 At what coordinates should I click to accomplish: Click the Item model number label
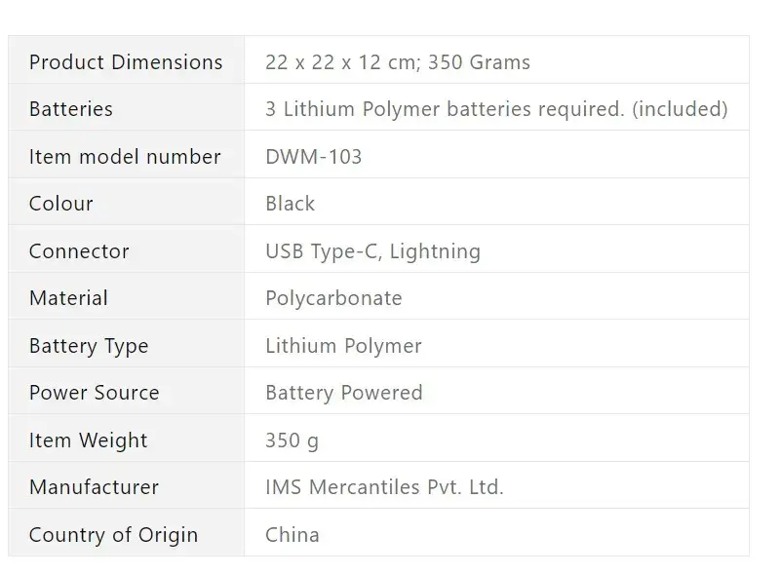125,157
